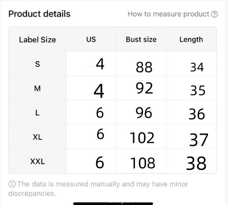Click the help question mark icon

click(x=214, y=14)
